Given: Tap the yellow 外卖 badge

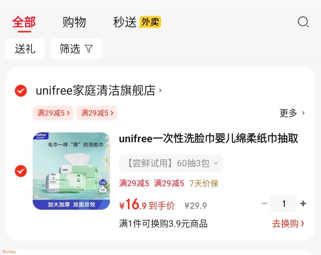Looking at the screenshot, I should (150, 22).
